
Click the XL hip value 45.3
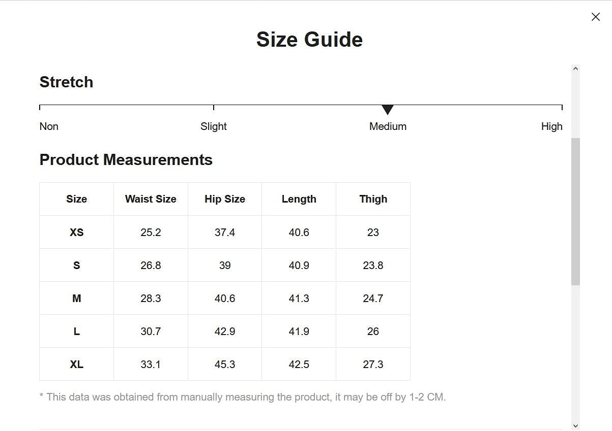point(225,364)
